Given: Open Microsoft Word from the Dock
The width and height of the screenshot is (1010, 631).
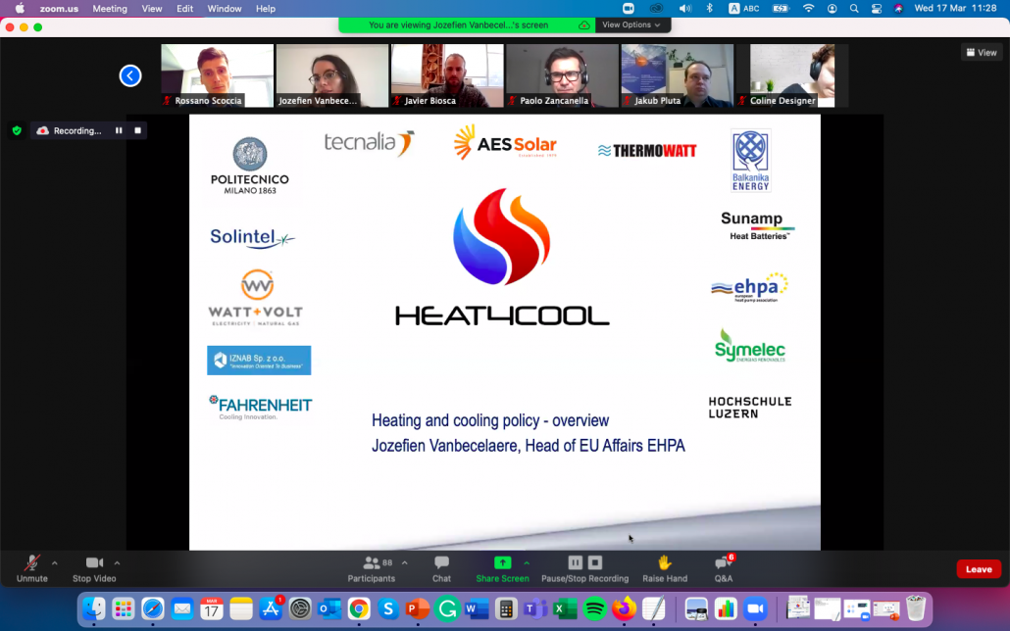Looking at the screenshot, I should [x=477, y=608].
